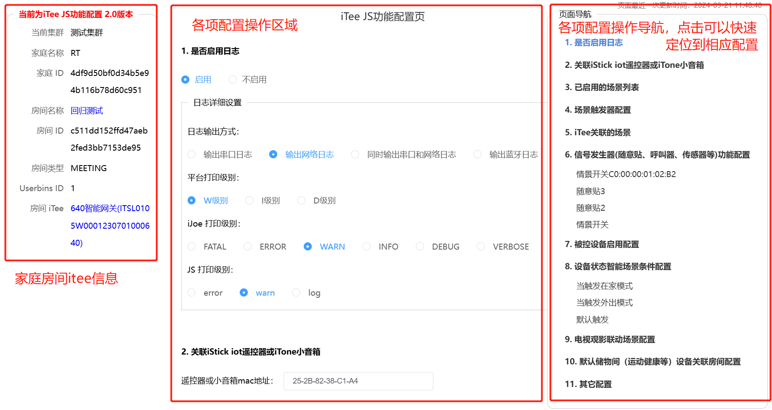Select VERBOSE iJoe print level
Image resolution: width=772 pixels, height=410 pixels.
click(481, 247)
